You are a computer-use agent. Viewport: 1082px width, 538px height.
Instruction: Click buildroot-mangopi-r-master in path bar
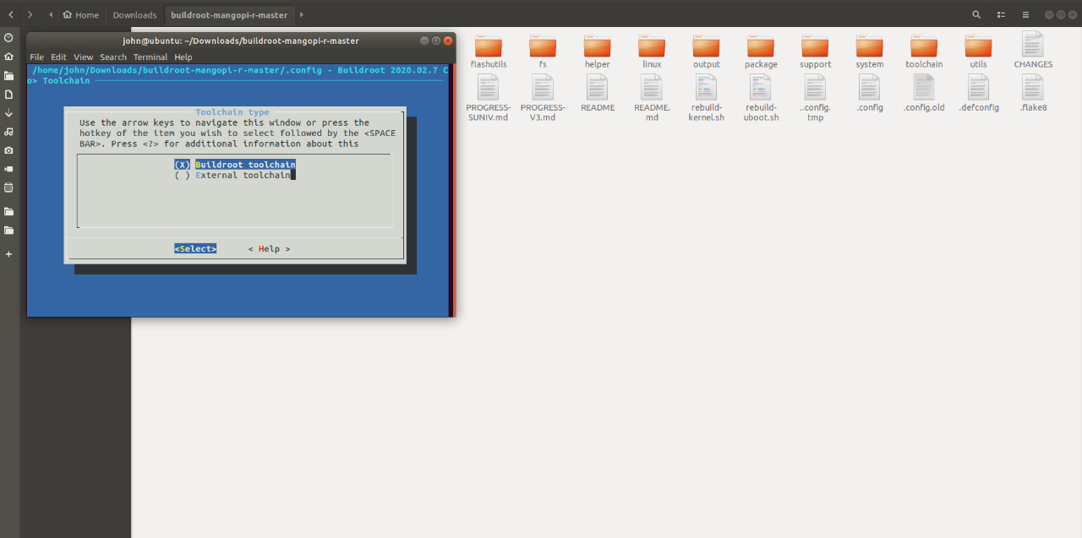[x=229, y=14]
